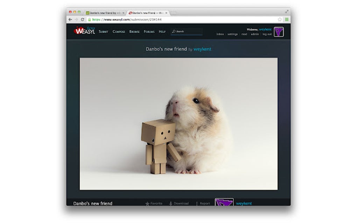Open the admin link
Image resolution: width=357 pixels, height=223 pixels.
click(255, 34)
